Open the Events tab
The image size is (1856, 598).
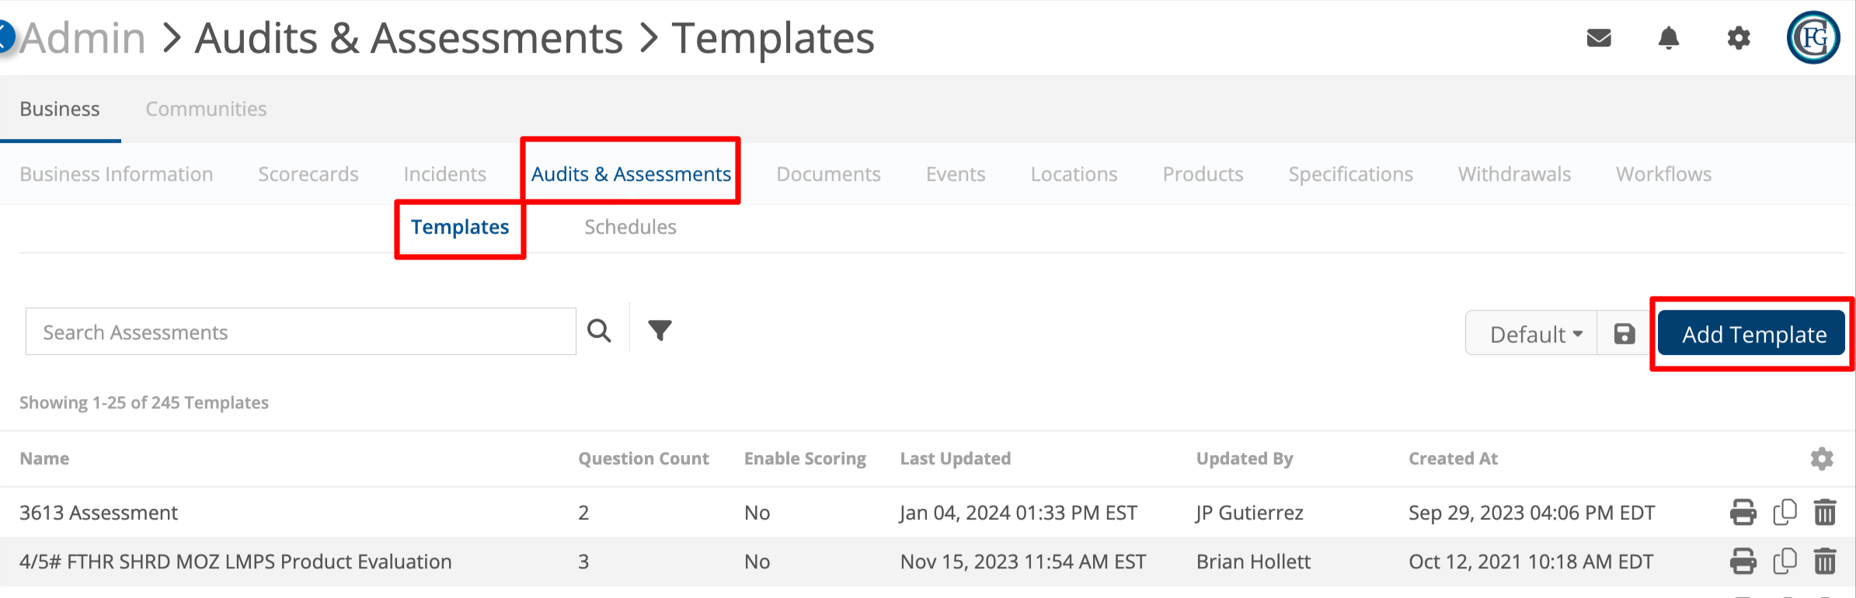pos(956,174)
